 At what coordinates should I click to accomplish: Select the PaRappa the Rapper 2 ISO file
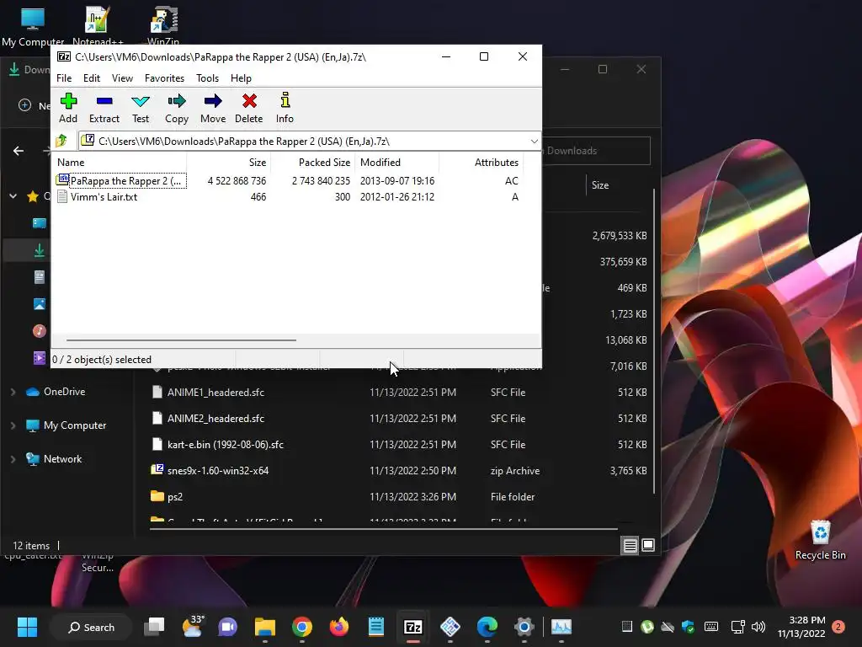click(x=121, y=181)
